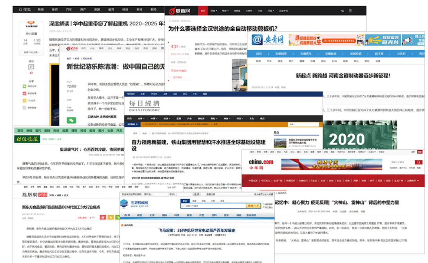Image resolution: width=428 pixels, height=263 pixels.
Task: Click 搜索一下 button on 世界机械网
Action: click(253, 206)
